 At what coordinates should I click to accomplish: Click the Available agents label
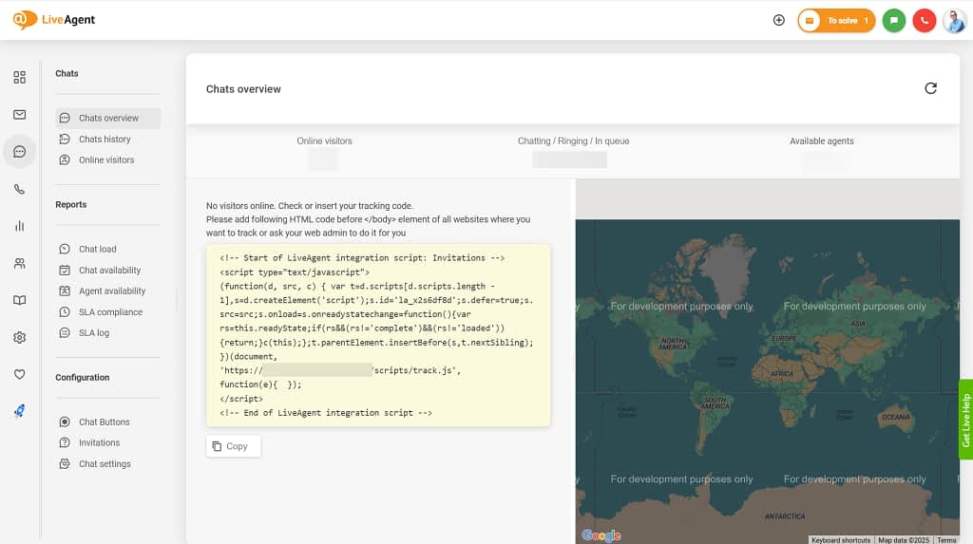pyautogui.click(x=822, y=141)
